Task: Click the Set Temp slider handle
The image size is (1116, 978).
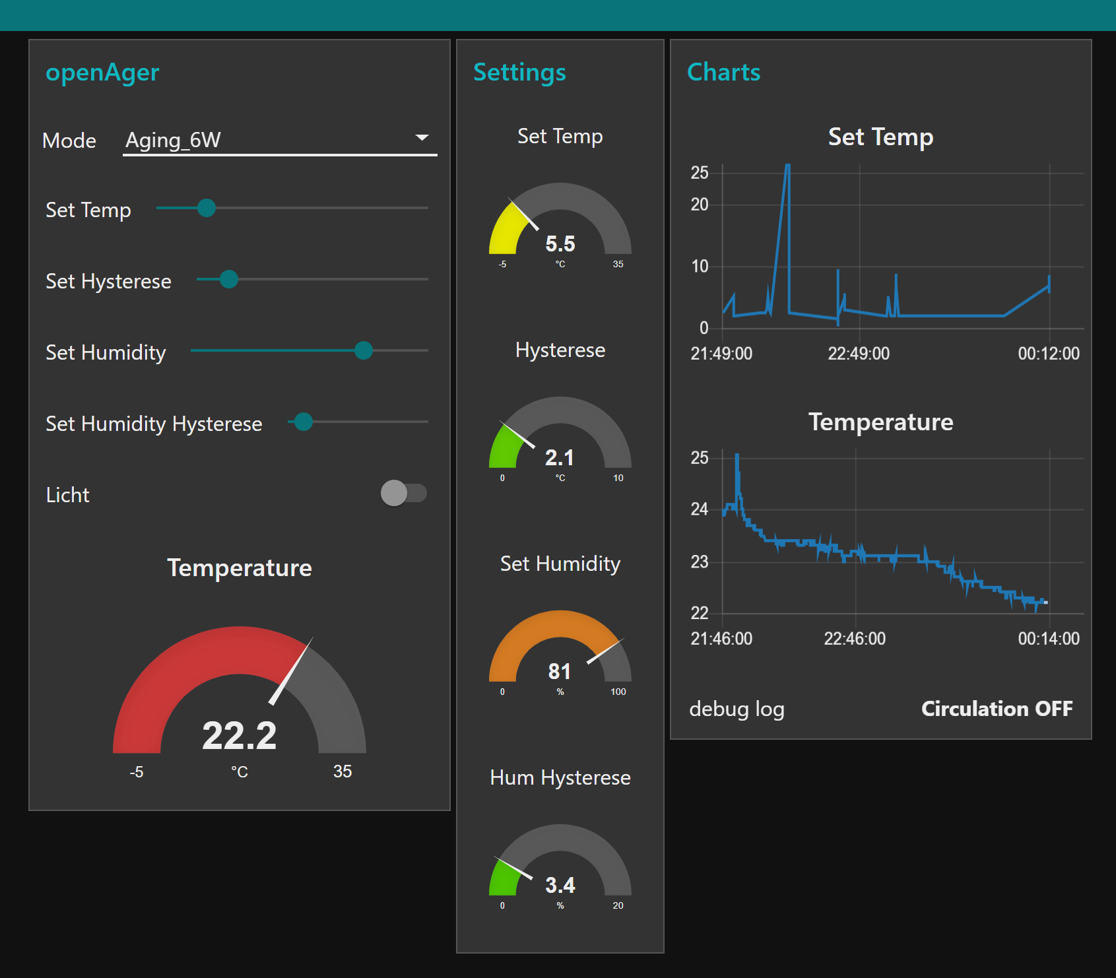Action: 207,208
